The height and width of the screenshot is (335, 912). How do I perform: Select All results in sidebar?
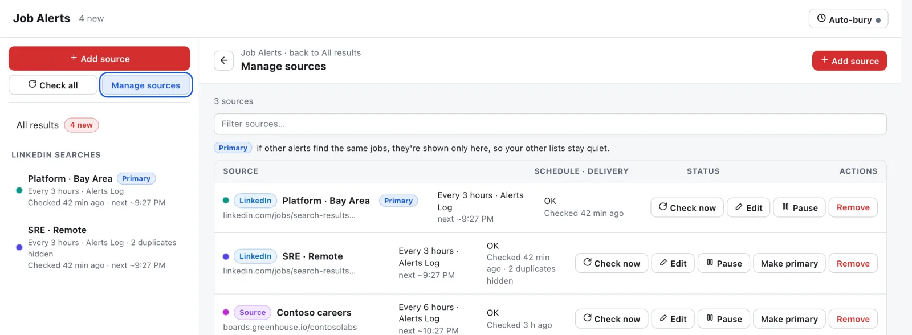[38, 125]
